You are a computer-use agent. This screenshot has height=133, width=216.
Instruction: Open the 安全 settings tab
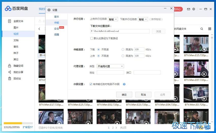(56, 29)
